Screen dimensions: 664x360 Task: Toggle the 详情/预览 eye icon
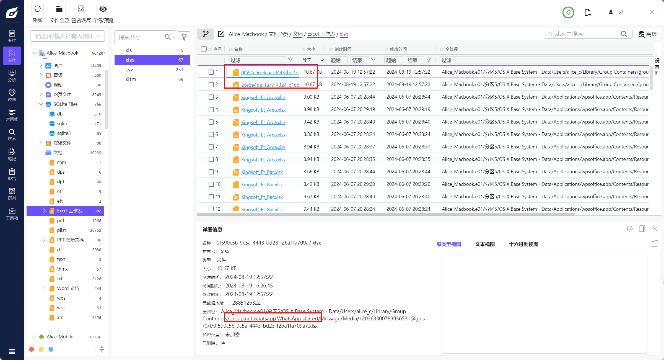click(x=103, y=9)
